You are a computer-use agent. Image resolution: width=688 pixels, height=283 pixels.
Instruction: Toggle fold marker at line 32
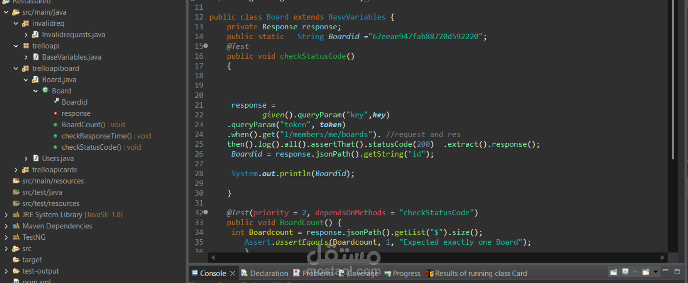coord(206,212)
